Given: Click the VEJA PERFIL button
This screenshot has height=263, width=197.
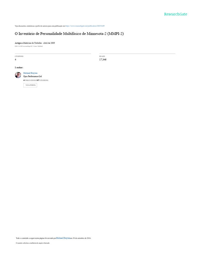Looking at the screenshot, I should coord(30,85).
